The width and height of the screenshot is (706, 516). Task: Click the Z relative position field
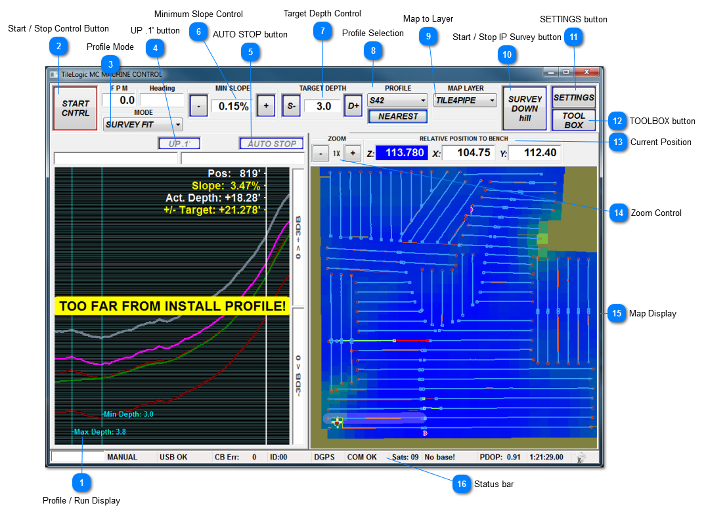click(x=401, y=153)
